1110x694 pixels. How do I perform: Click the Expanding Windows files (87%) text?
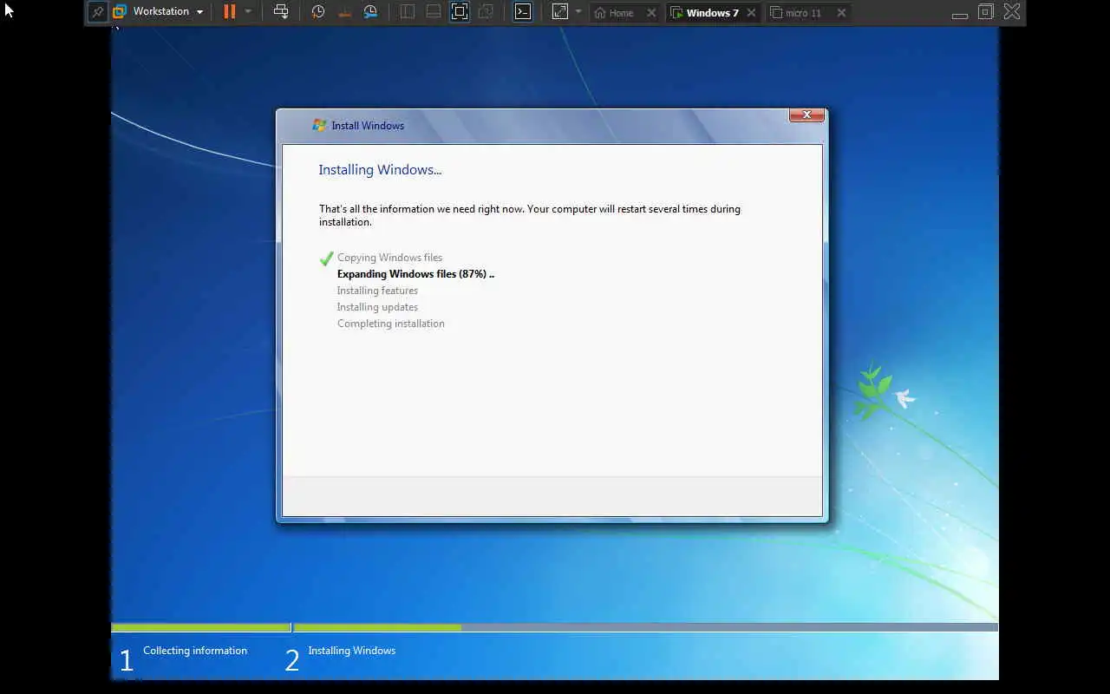pos(415,274)
